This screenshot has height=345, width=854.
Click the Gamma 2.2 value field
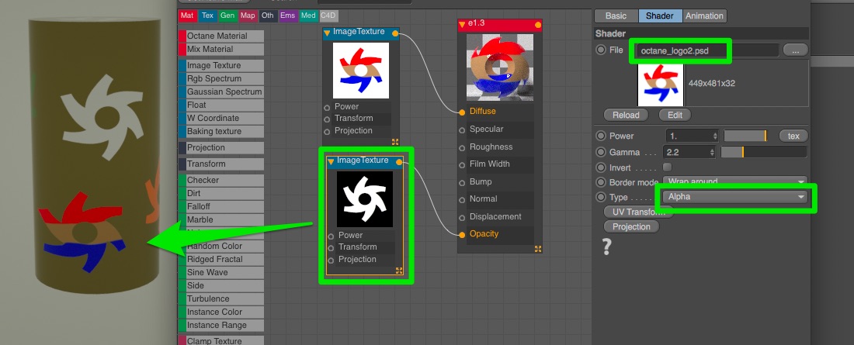point(686,153)
